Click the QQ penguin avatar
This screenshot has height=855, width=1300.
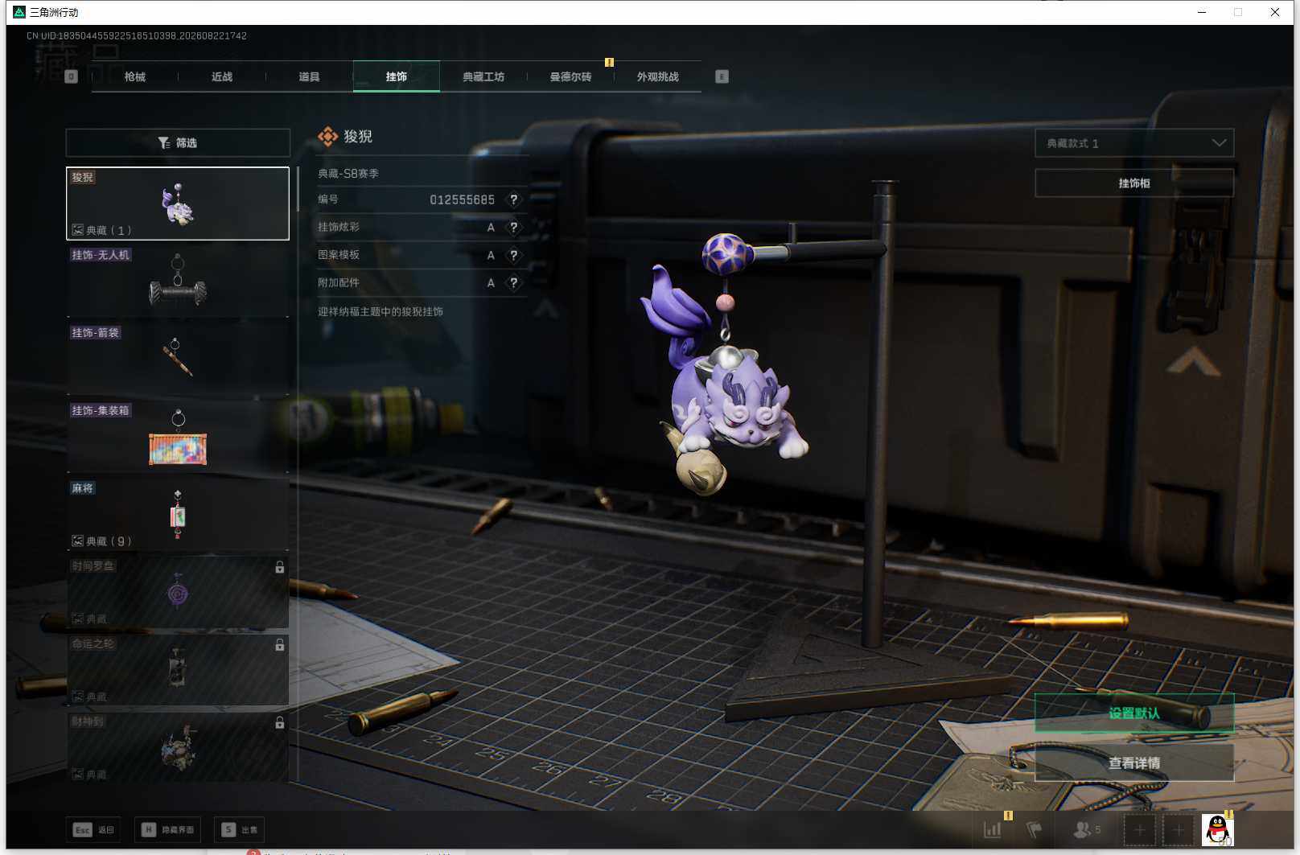click(1218, 829)
